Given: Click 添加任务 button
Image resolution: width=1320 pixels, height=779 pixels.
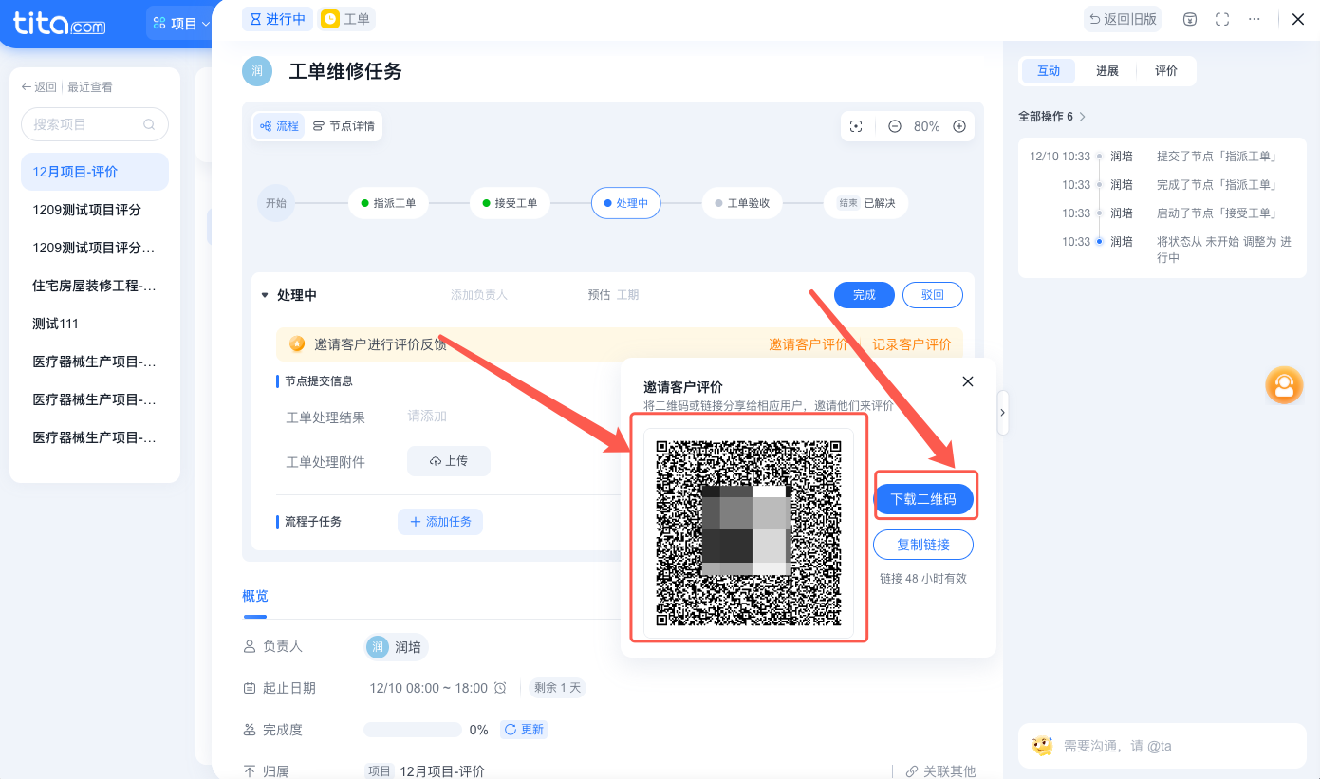Looking at the screenshot, I should click(x=440, y=522).
